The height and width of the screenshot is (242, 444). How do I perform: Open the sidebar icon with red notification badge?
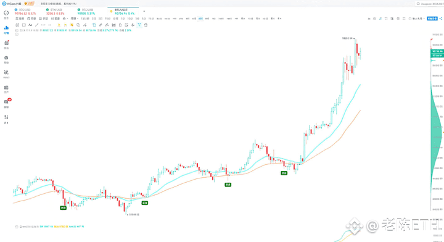[6, 101]
